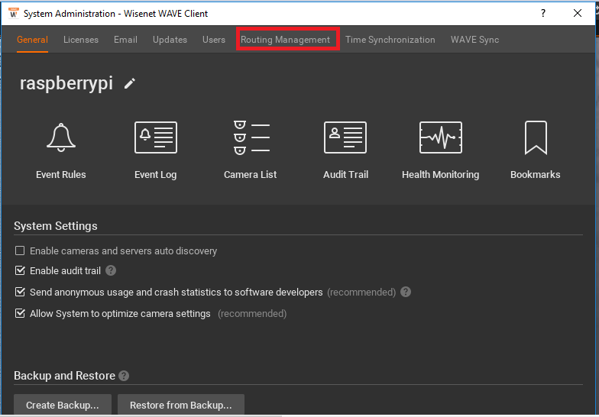Click help icon beside anonymous statistics option

click(406, 292)
